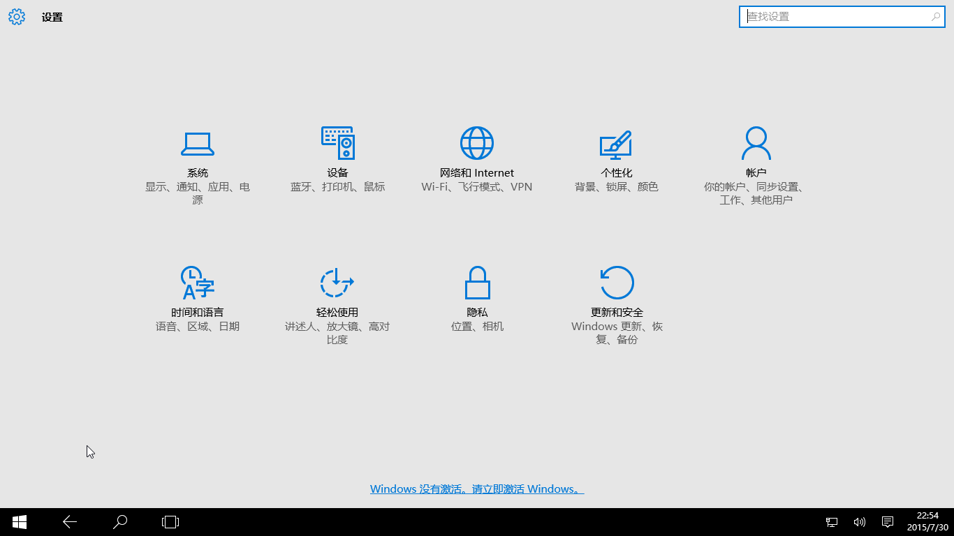Open Task View on the taskbar
This screenshot has width=954, height=536.
point(170,522)
